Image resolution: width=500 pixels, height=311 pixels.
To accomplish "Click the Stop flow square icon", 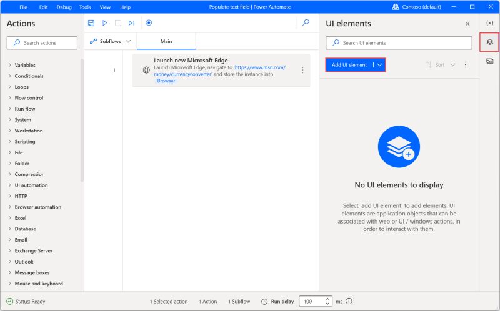I will point(118,23).
